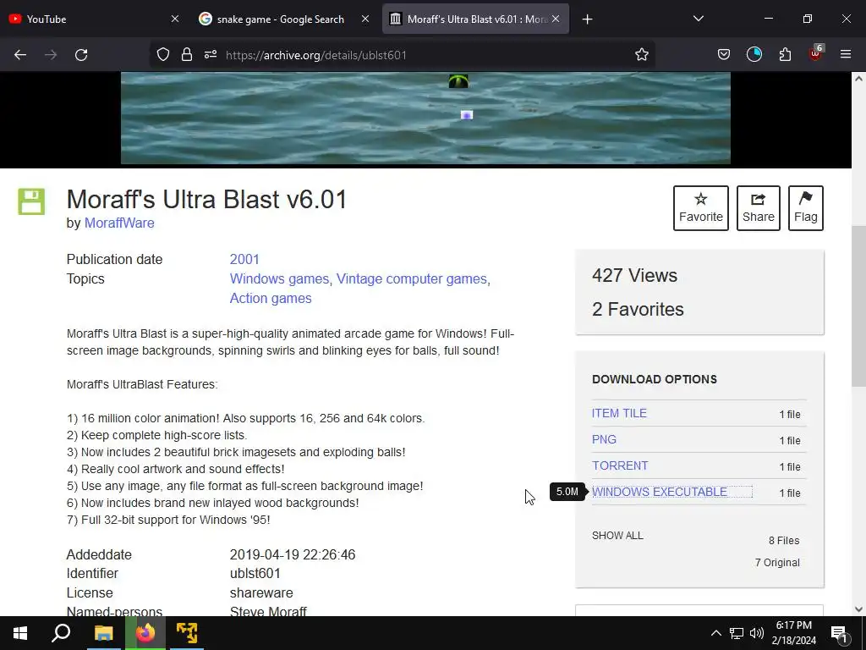
Task: Select the Moraff's Ultra Blast v6.01 tab
Action: click(475, 19)
